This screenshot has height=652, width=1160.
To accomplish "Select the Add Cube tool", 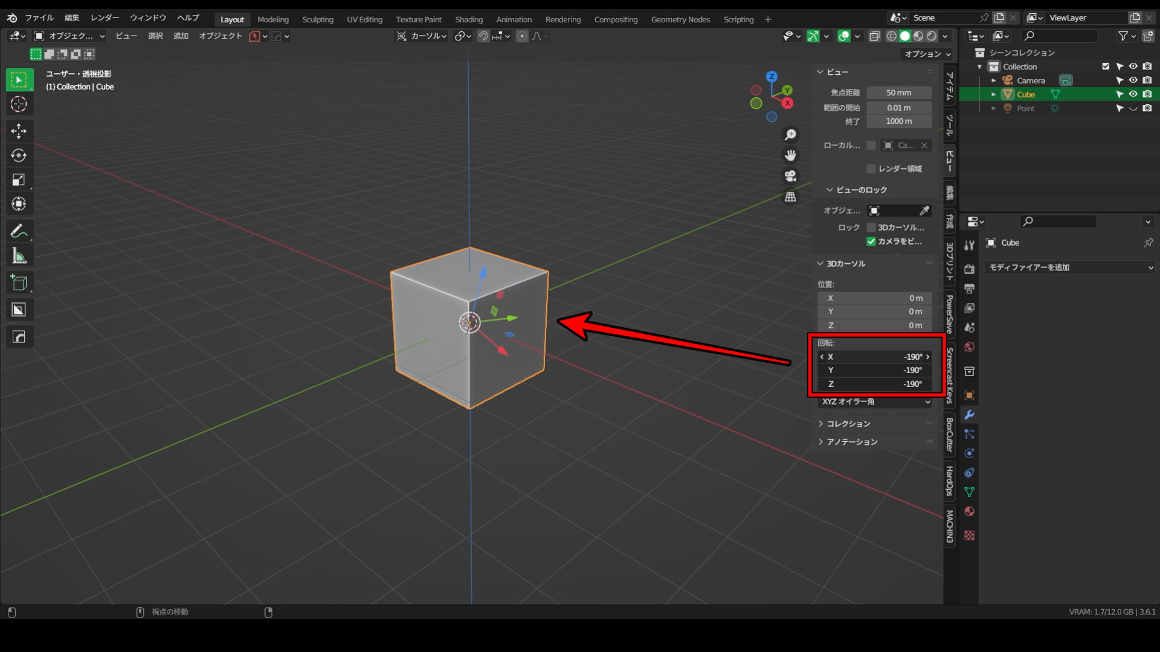I will tap(19, 283).
